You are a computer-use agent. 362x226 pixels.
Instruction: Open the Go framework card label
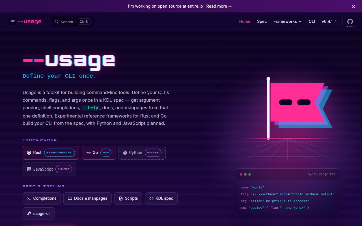click(x=95, y=153)
